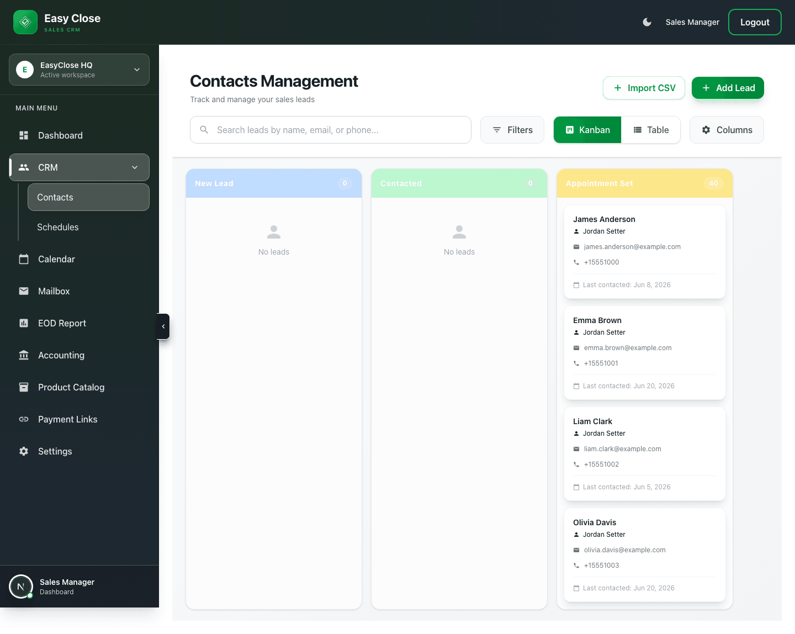Click olivia.davis@example.com email
The height and width of the screenshot is (634, 795).
pyautogui.click(x=625, y=550)
